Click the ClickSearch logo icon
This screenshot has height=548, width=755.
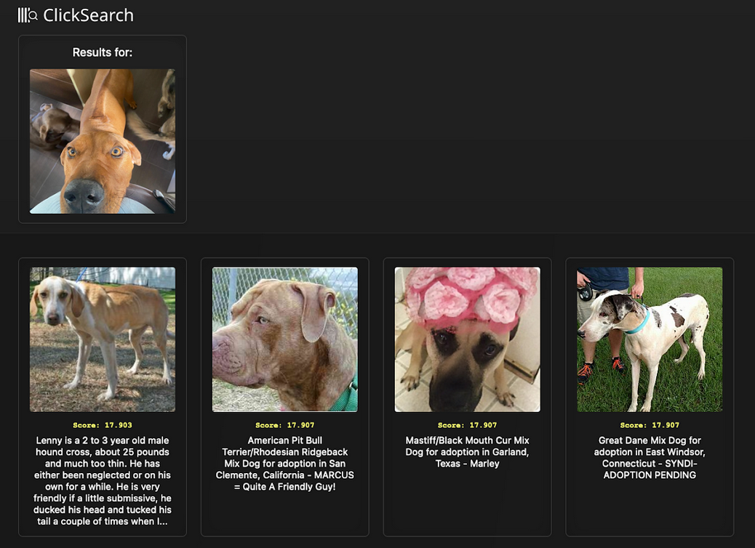click(x=28, y=15)
